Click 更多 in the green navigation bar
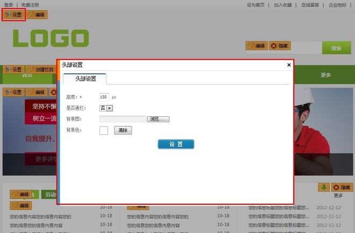Viewport: 355px width, 233px height. coord(326,75)
